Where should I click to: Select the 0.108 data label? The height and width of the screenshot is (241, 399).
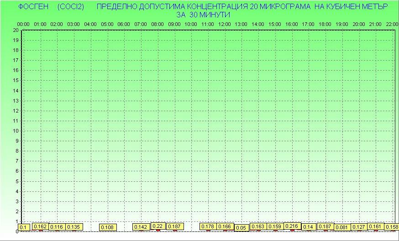tap(108, 227)
